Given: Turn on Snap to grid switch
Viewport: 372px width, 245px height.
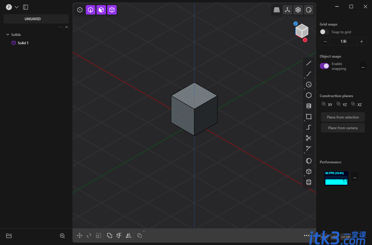Looking at the screenshot, I should [x=324, y=32].
